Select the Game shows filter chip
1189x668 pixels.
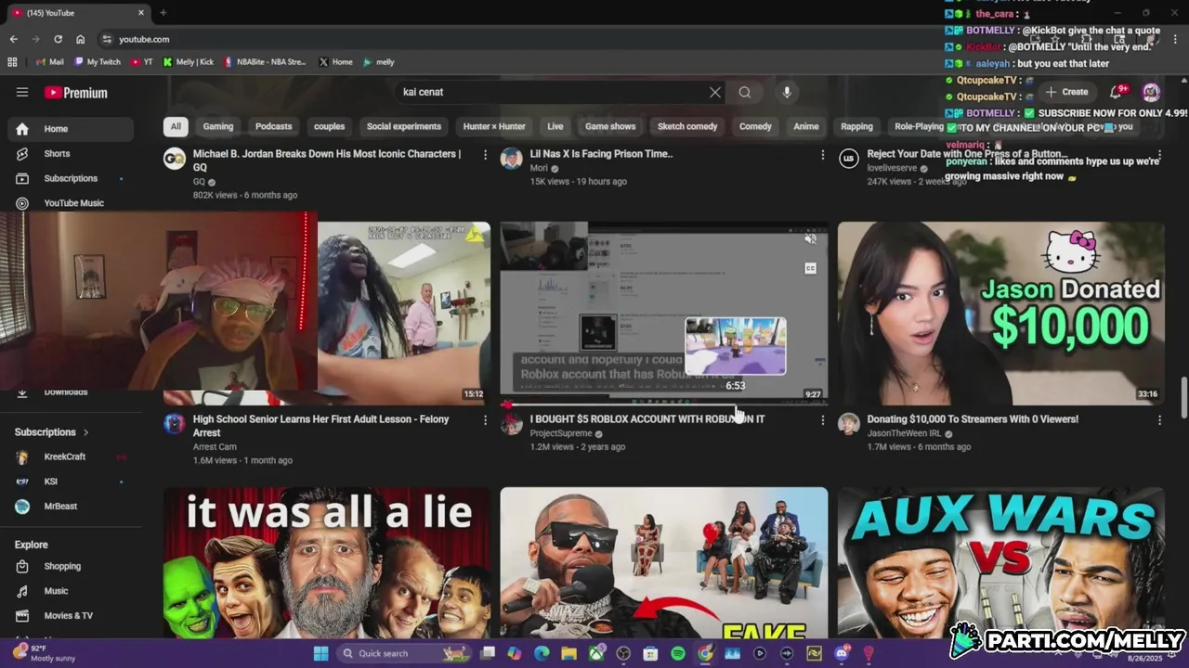point(610,126)
